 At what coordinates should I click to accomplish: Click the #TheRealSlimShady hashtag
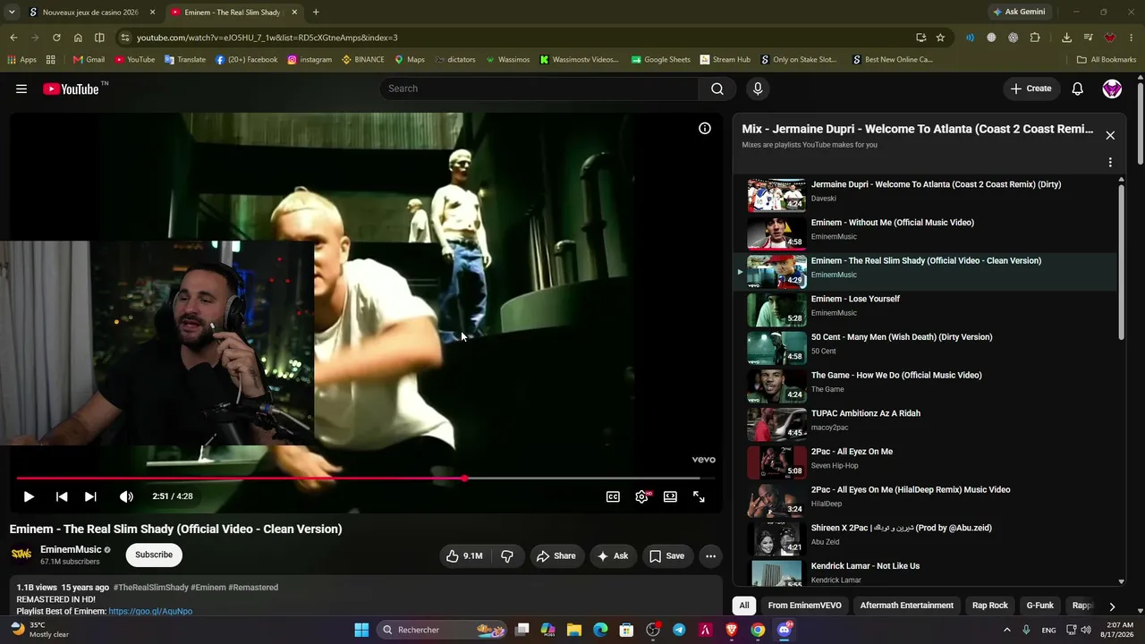tap(151, 588)
